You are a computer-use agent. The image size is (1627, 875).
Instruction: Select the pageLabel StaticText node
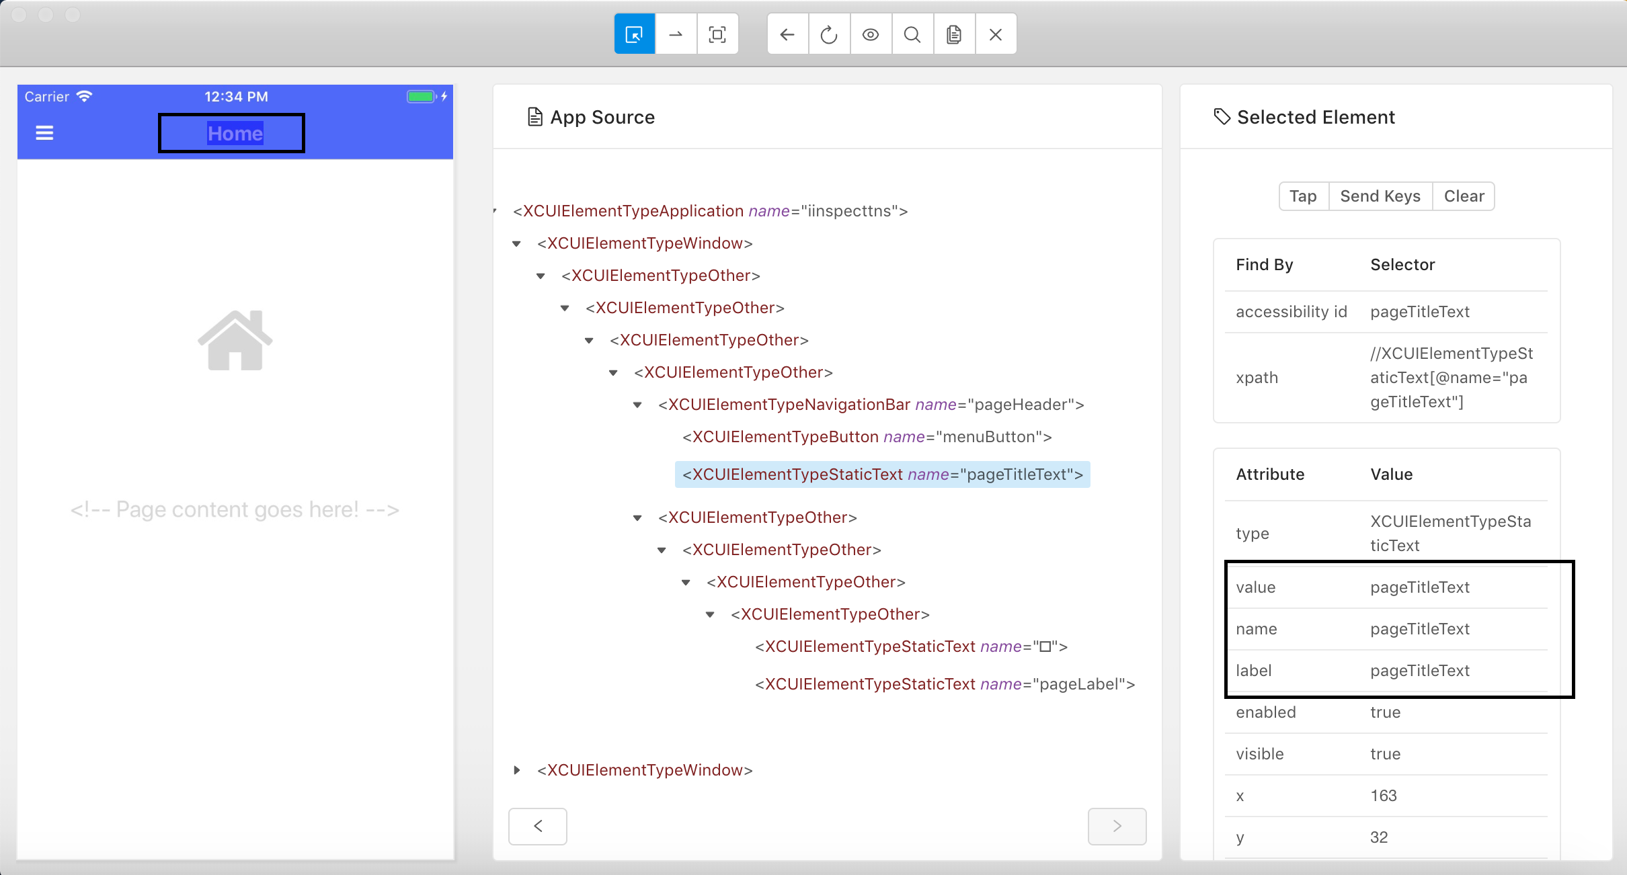click(945, 684)
